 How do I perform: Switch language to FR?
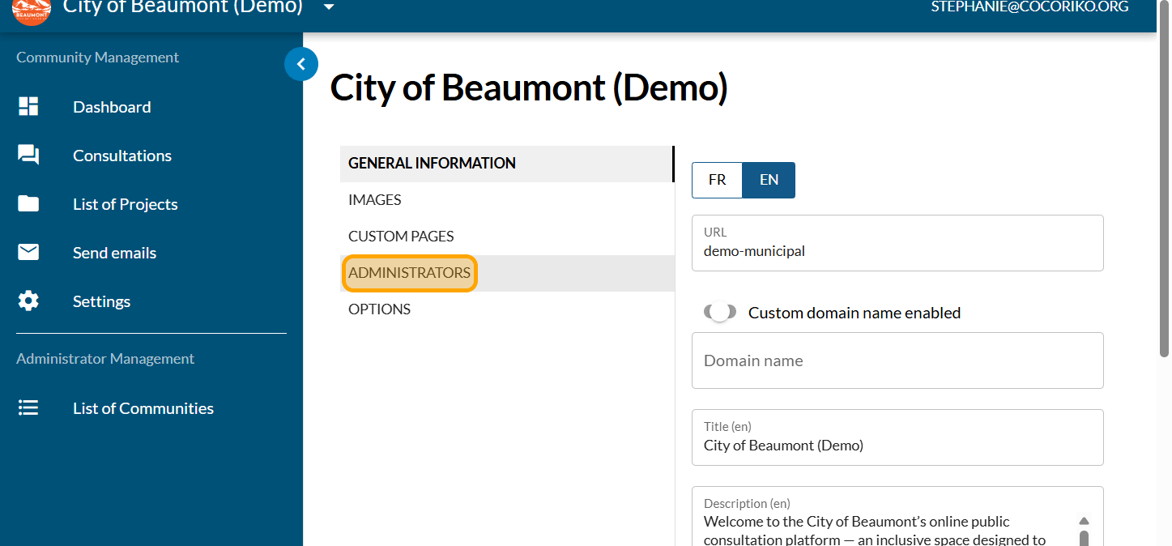pyautogui.click(x=717, y=180)
